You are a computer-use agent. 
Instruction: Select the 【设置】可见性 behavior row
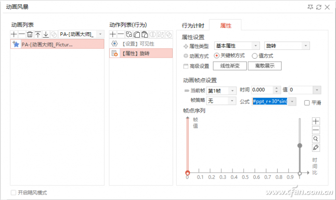141,44
